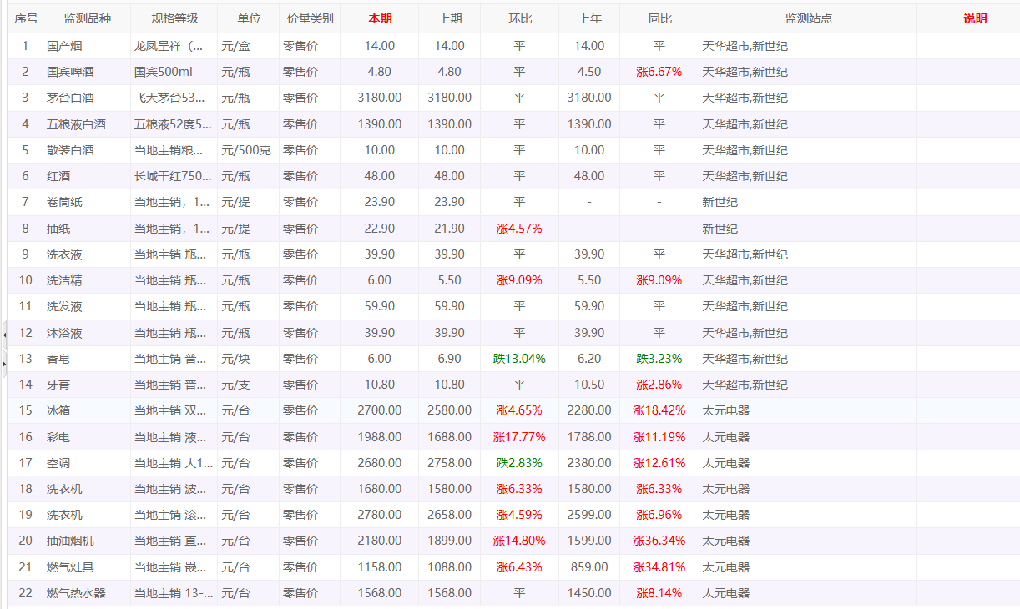The image size is (1020, 609).
Task: Select the 洗衣液 product cell
Action: click(x=87, y=254)
